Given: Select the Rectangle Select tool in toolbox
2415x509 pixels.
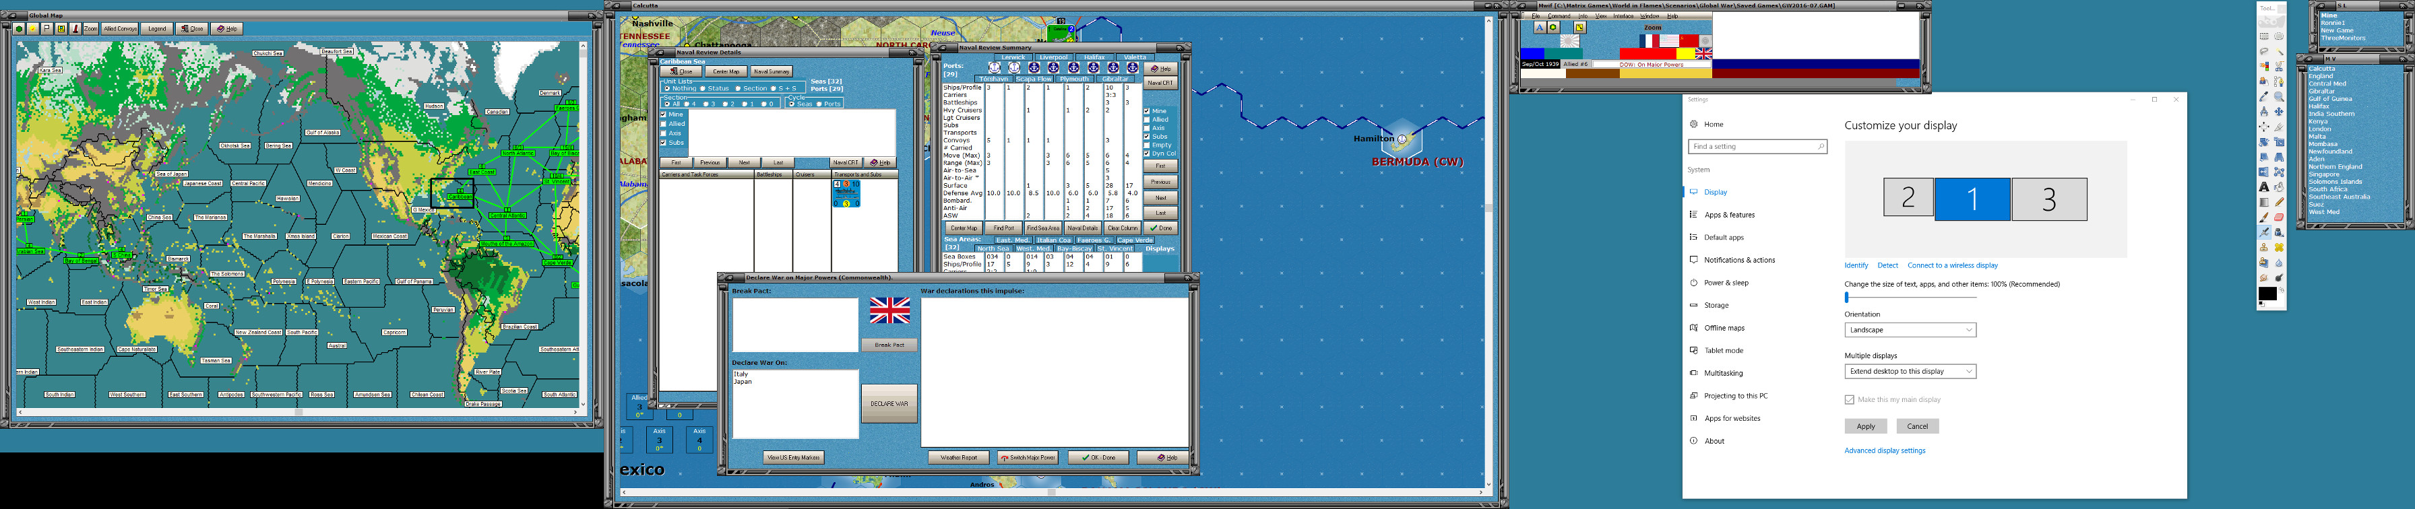Looking at the screenshot, I should (2264, 36).
